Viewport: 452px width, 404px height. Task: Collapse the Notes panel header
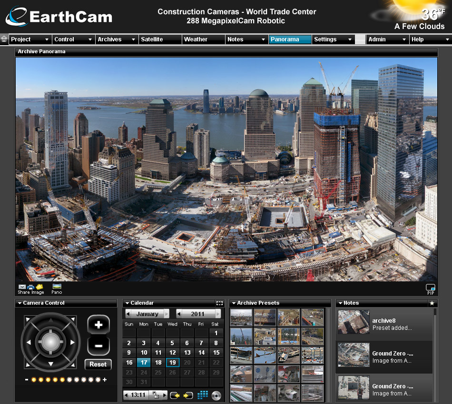(341, 303)
